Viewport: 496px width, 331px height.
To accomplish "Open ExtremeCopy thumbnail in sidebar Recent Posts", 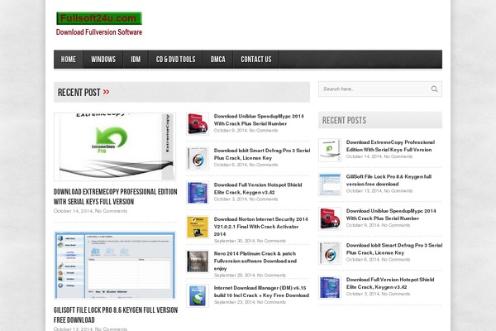I will tap(330, 150).
